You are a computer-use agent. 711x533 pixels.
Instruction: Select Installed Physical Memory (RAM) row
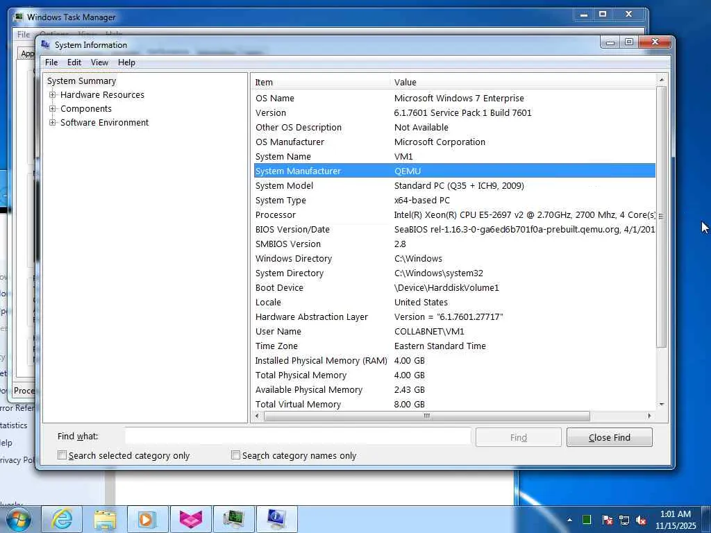pyautogui.click(x=455, y=360)
